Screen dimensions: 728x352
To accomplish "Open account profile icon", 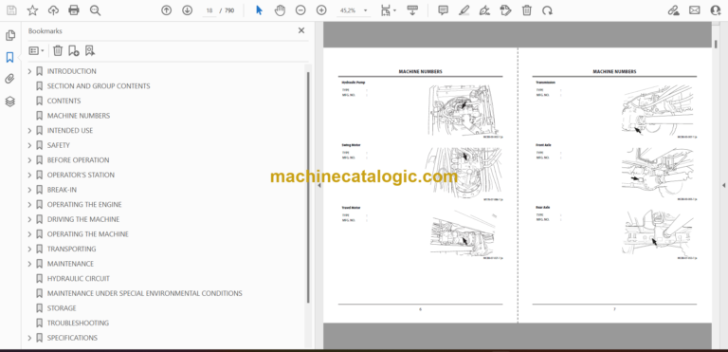I will pos(716,10).
